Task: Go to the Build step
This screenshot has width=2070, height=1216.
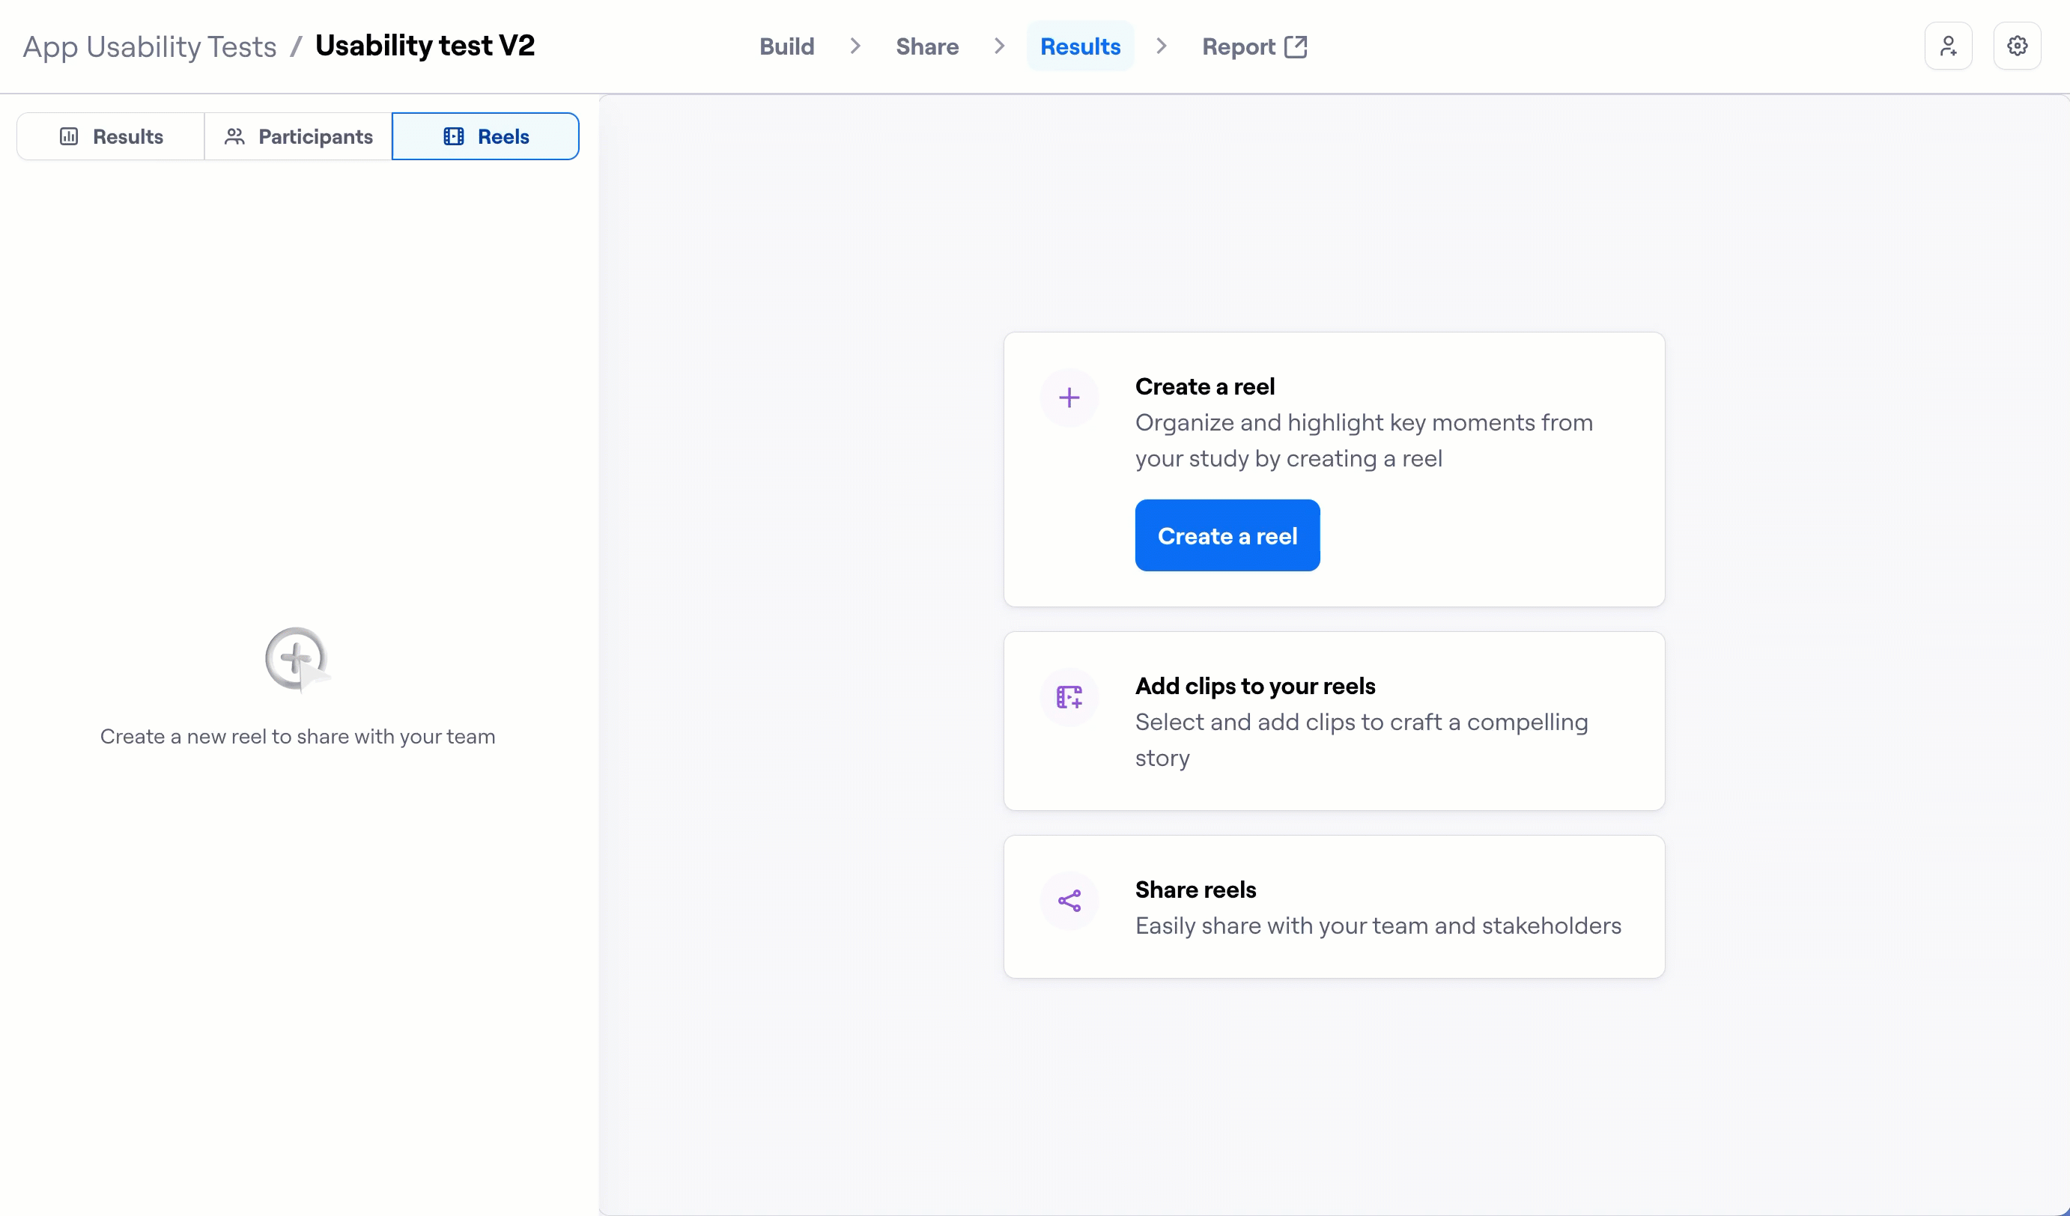Action: 786,46
